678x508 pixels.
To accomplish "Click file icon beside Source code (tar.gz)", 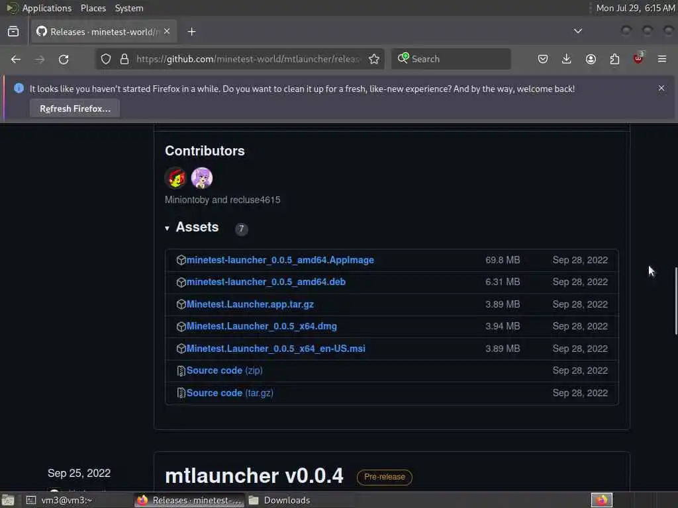I will click(181, 393).
